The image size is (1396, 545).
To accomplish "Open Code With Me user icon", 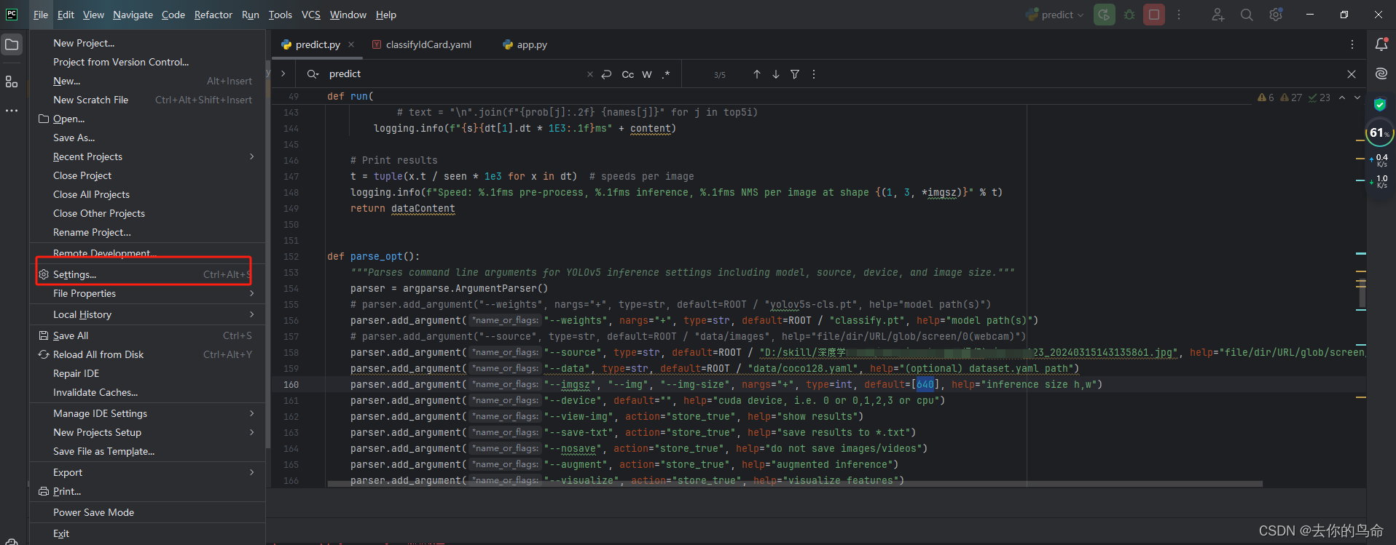I will tap(1217, 15).
